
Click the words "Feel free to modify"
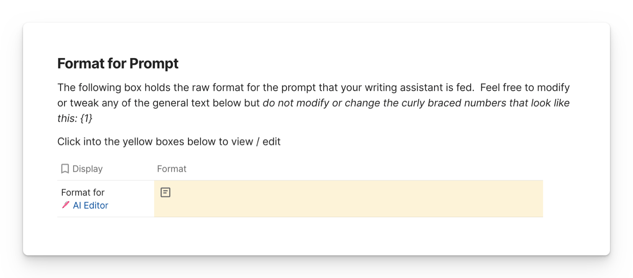click(525, 88)
